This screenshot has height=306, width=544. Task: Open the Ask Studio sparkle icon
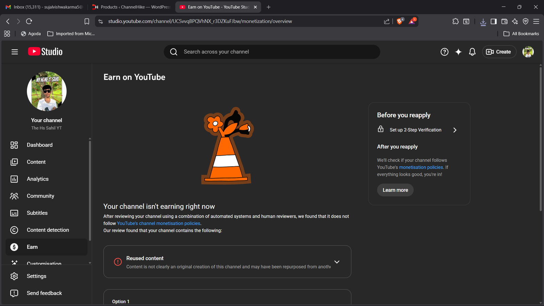[458, 52]
